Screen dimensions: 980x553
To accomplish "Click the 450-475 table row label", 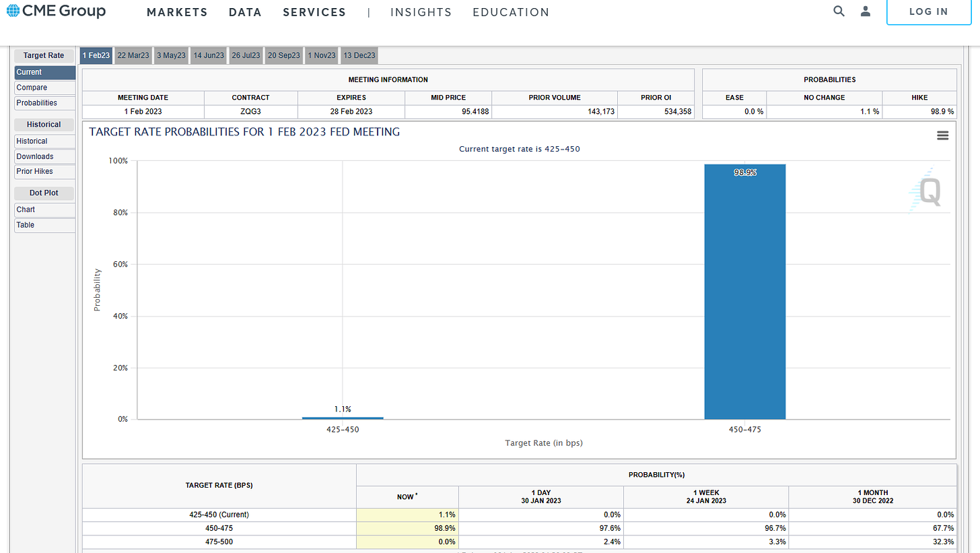I will [x=219, y=528].
